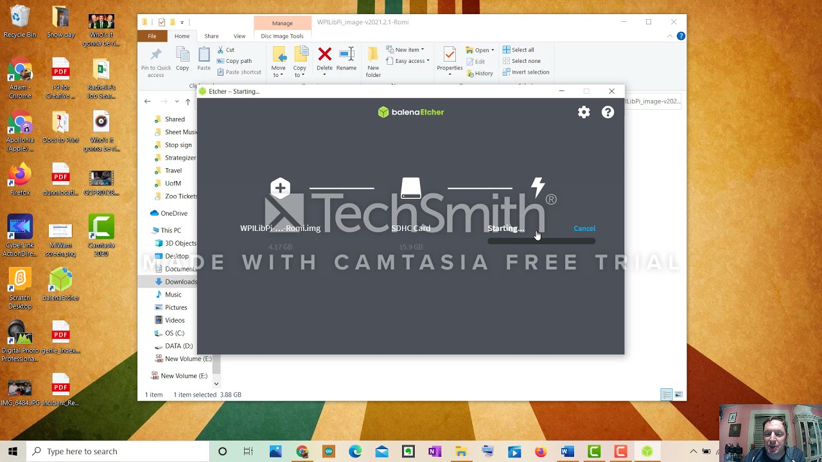Click the drive icon above SDHC Card
This screenshot has width=822, height=462.
410,188
